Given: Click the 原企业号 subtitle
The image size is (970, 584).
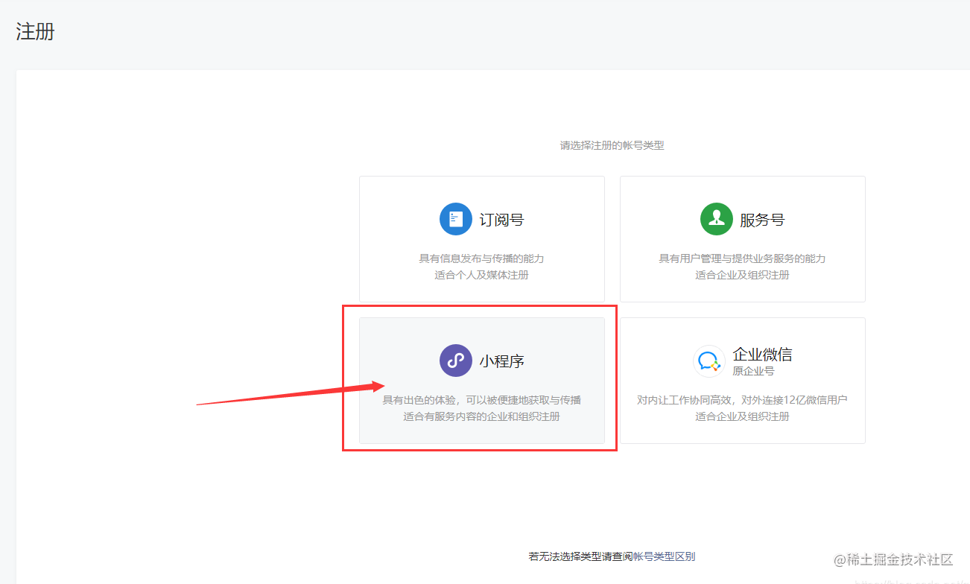Looking at the screenshot, I should 753,371.
